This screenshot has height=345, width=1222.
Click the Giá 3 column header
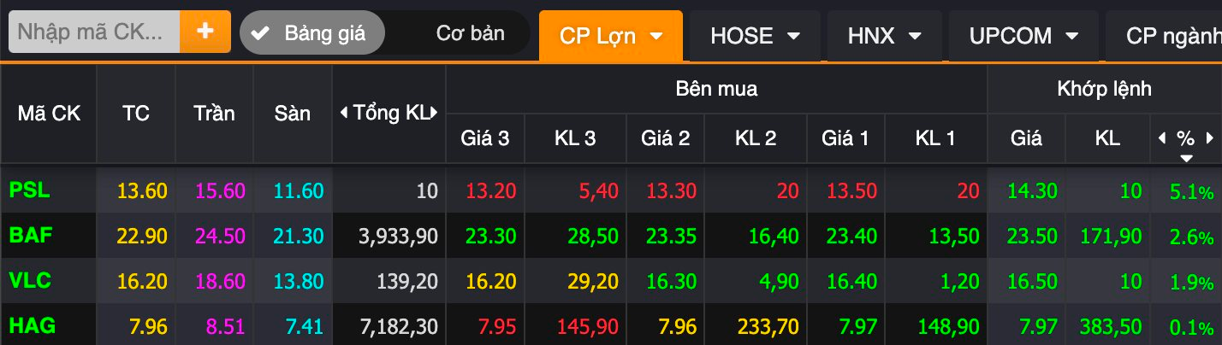click(485, 138)
